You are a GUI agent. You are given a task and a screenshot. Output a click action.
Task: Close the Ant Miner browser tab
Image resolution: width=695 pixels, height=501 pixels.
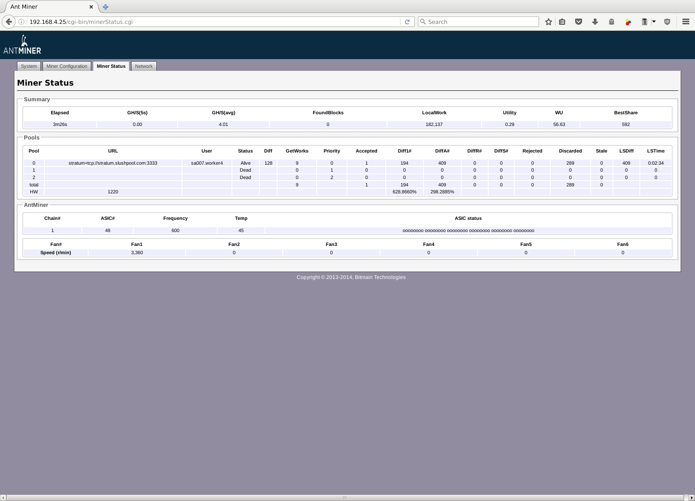pos(91,7)
